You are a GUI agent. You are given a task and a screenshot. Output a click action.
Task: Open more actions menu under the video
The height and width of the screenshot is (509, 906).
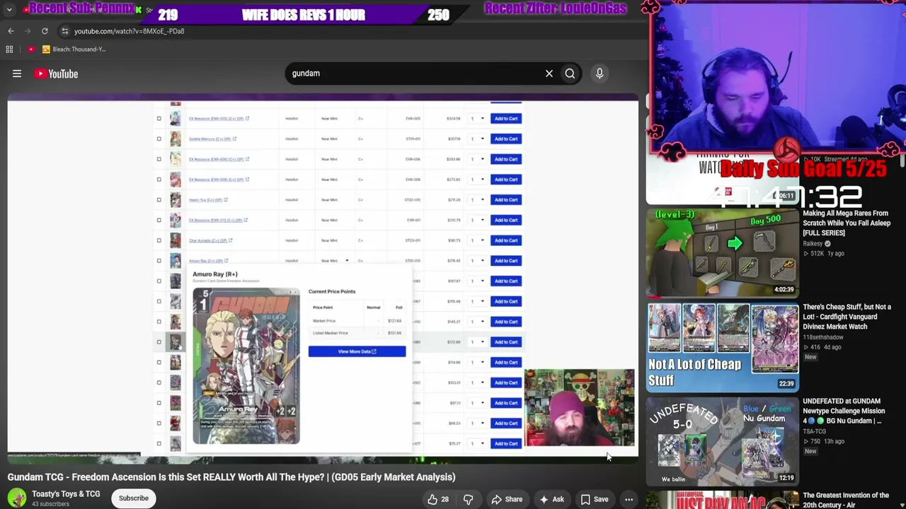(629, 499)
